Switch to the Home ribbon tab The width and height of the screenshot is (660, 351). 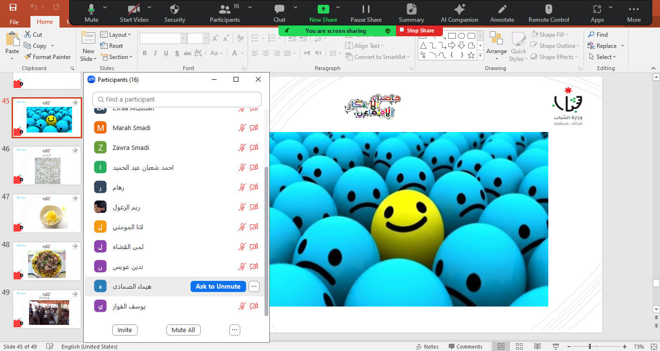45,22
